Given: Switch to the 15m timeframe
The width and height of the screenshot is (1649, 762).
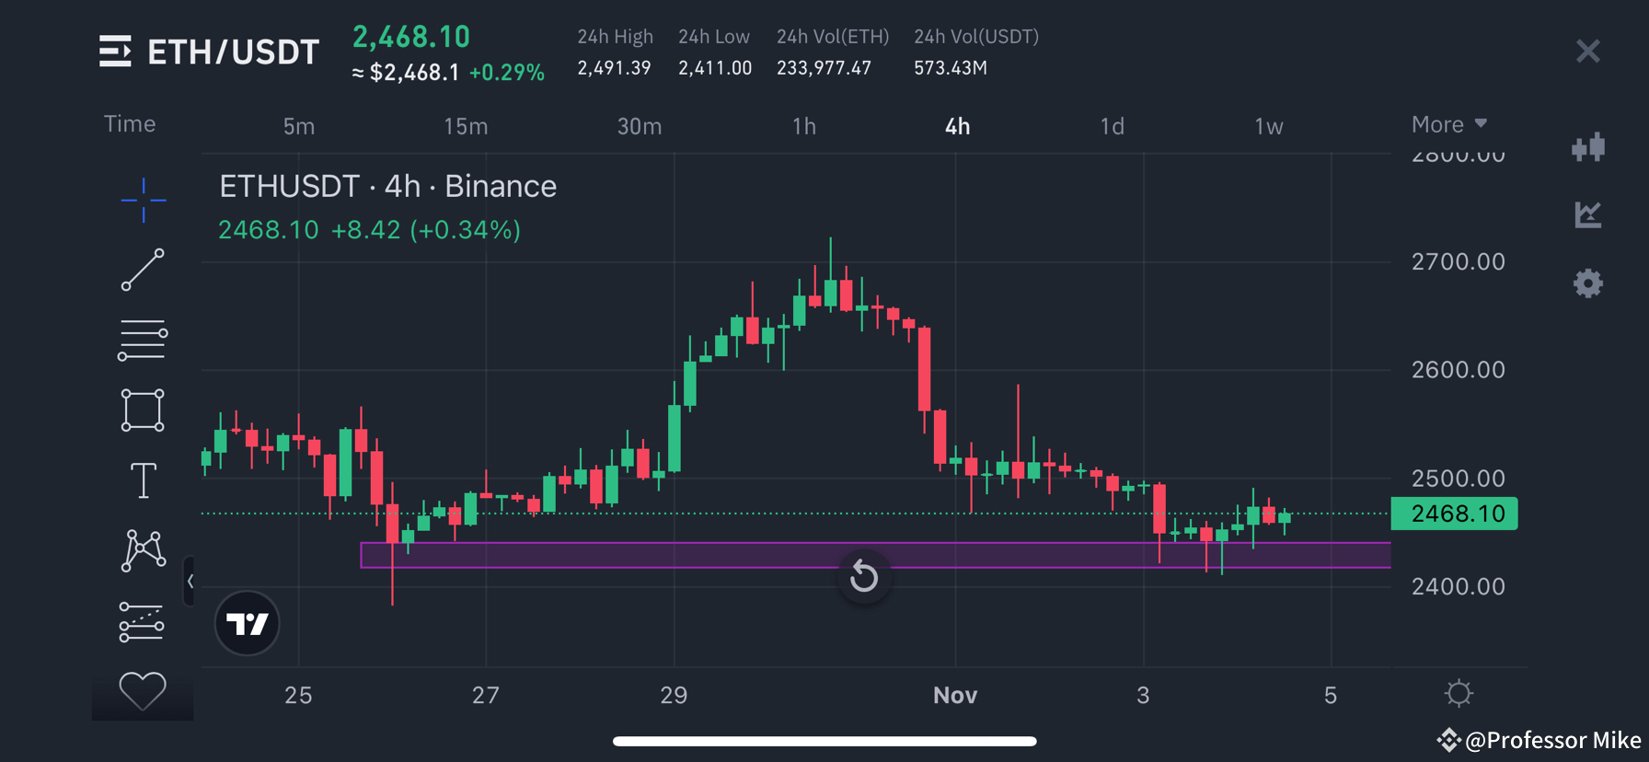Looking at the screenshot, I should point(466,126).
